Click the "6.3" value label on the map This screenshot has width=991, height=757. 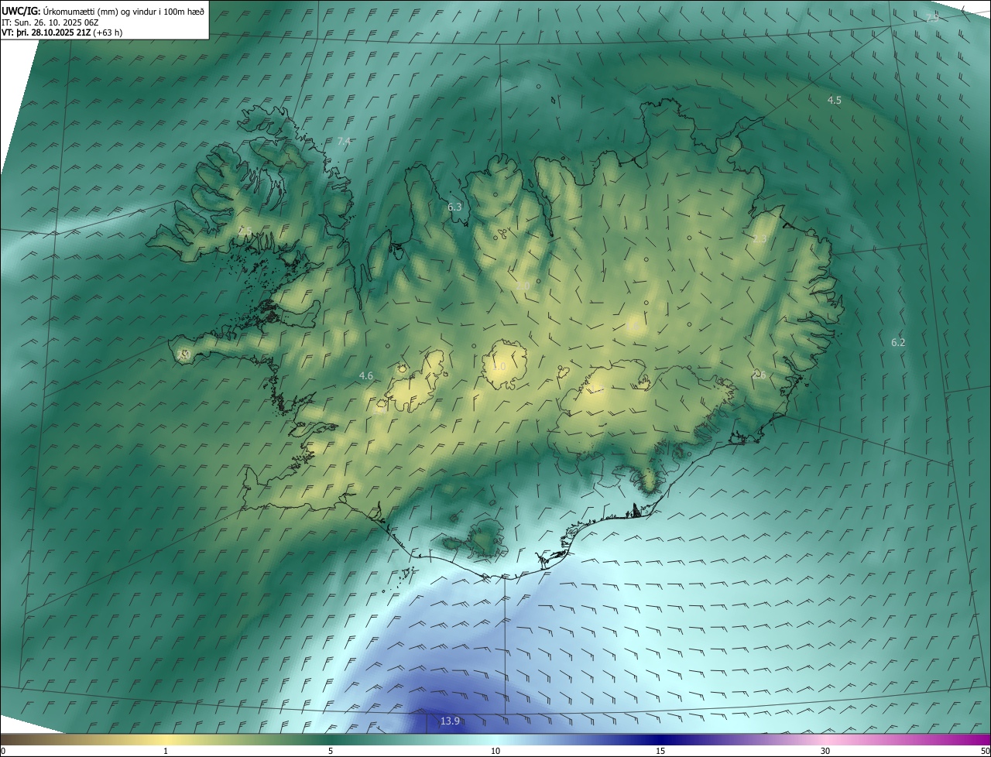click(x=454, y=207)
